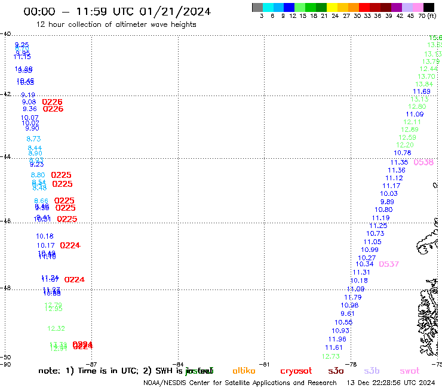Viewport: 442px width, 388px height.
Task: Click the blue wave height 11.96
Action: coord(337,339)
